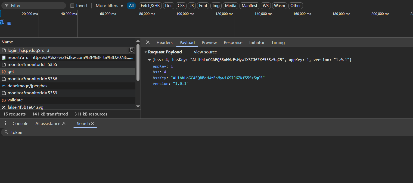Click the funnel icon in the Filter box
Screen dimensions: 413x183
coord(7,6)
